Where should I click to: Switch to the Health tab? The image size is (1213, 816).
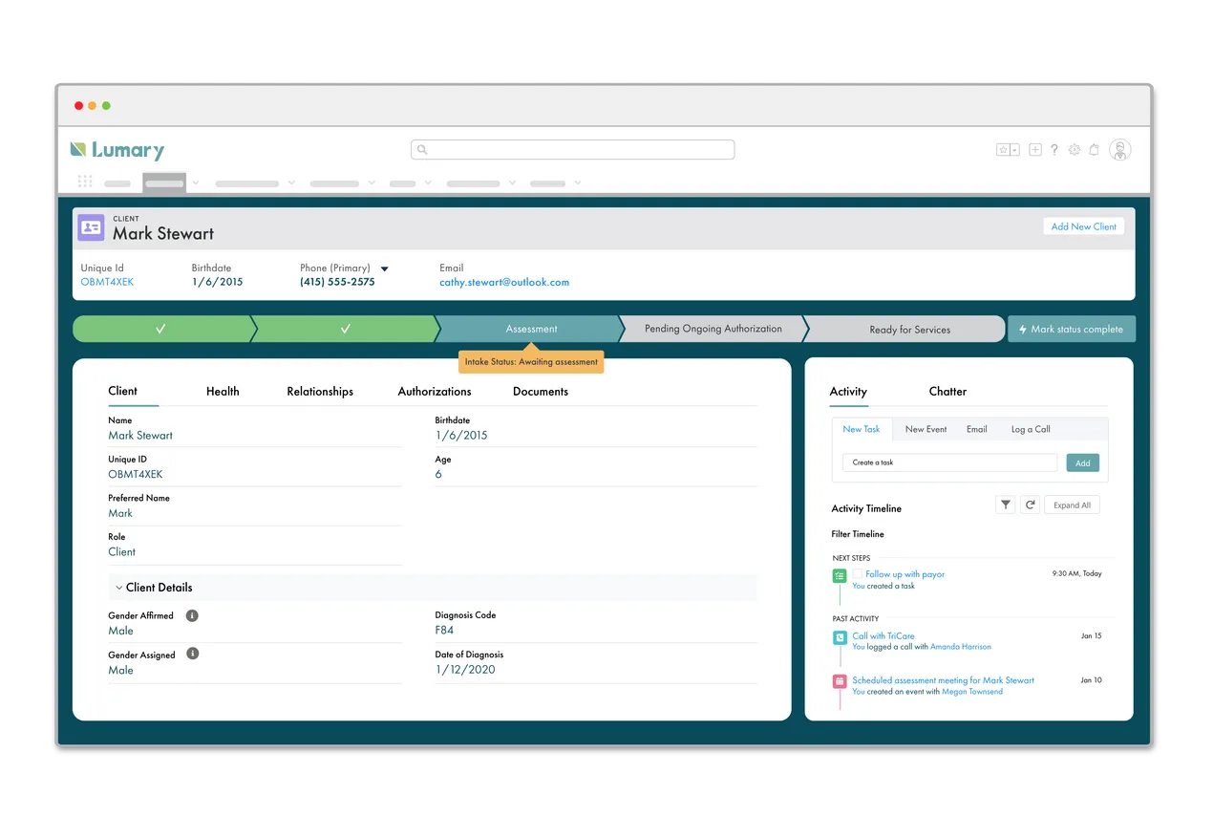pos(223,392)
